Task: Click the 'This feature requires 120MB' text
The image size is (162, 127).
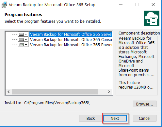Action: tap(136, 85)
